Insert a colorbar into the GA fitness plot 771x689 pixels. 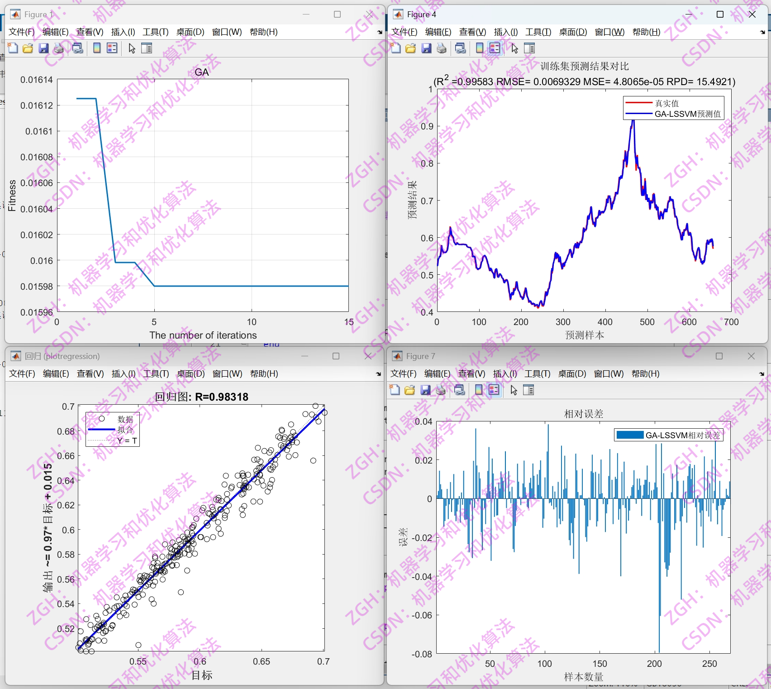[96, 48]
